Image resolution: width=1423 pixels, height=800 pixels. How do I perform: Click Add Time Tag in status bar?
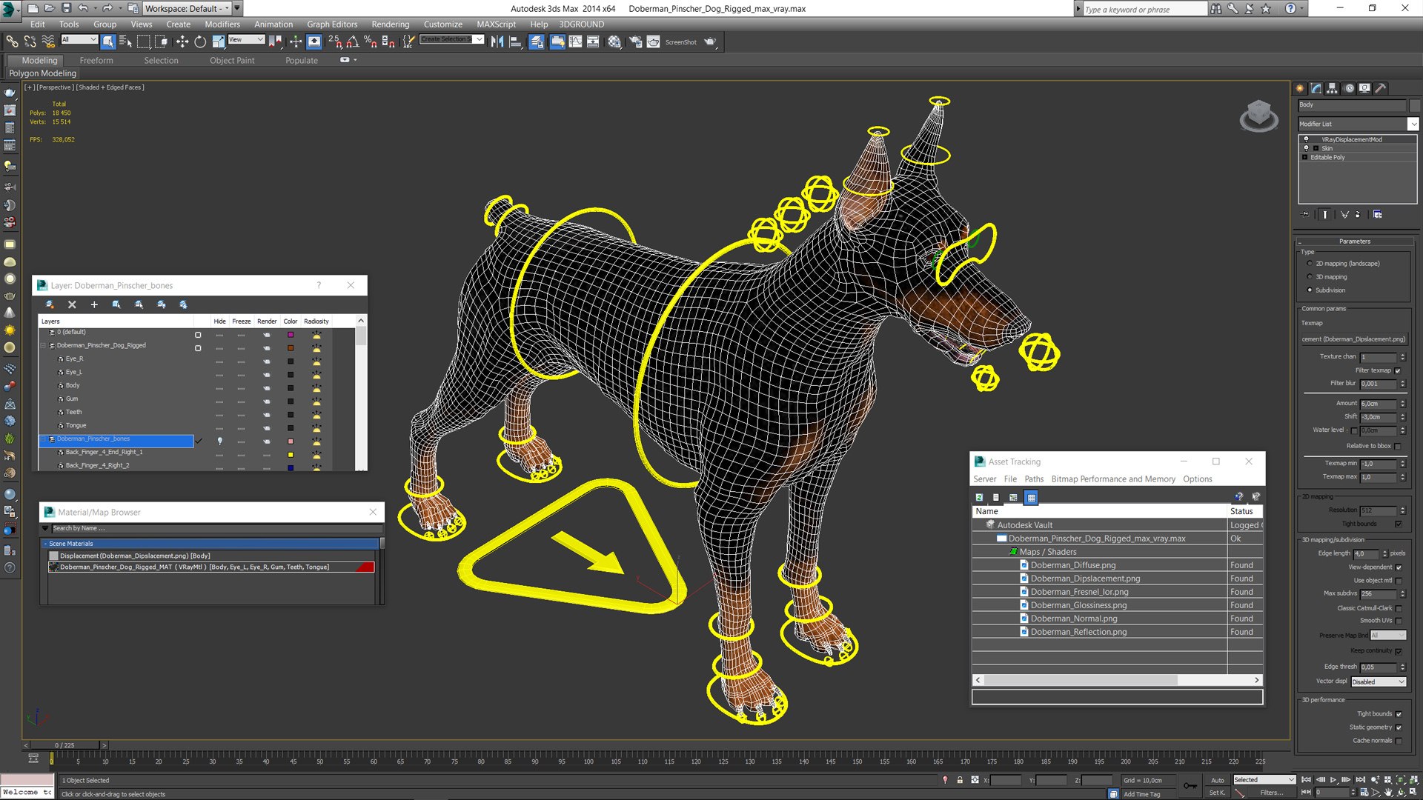(1142, 794)
